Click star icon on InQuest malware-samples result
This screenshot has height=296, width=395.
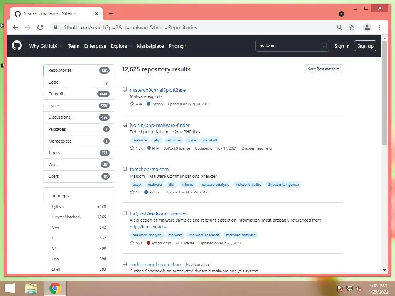pyautogui.click(x=132, y=243)
